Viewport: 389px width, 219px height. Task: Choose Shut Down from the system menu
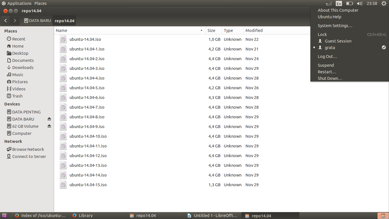[x=350, y=78]
